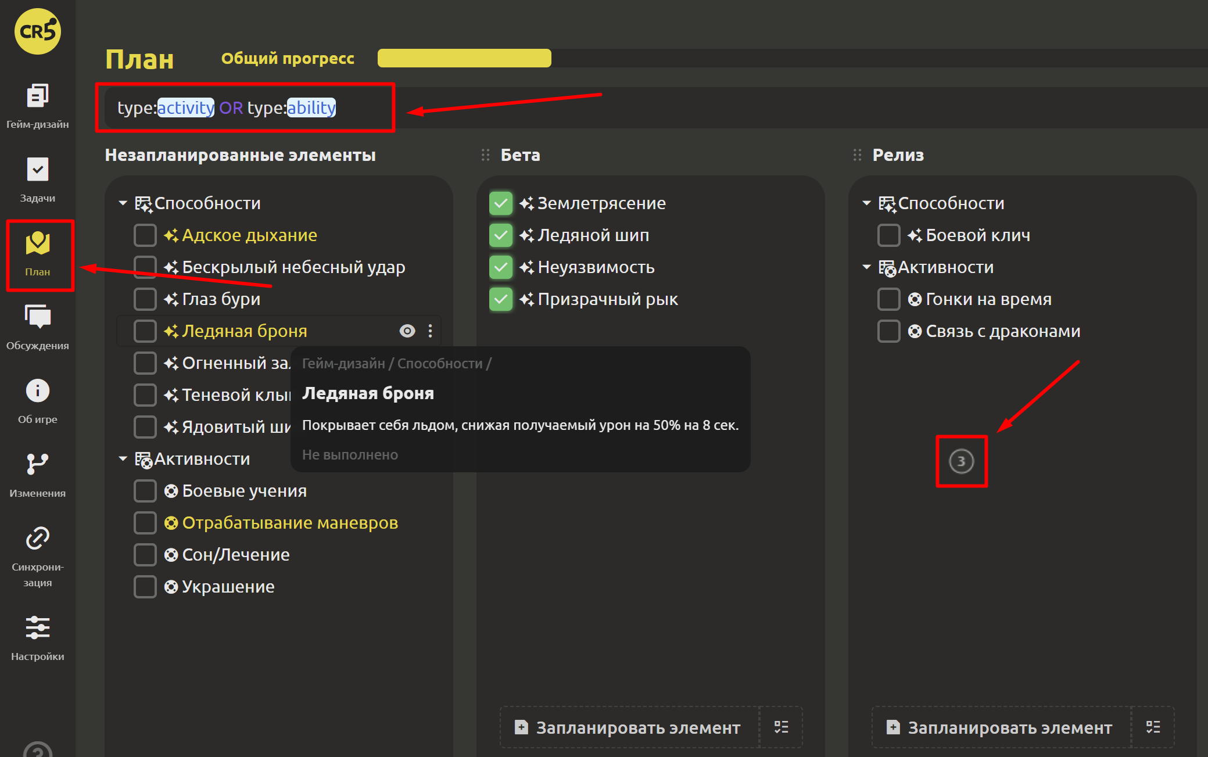Click the three-dot menu on Ледяная броня

[430, 331]
